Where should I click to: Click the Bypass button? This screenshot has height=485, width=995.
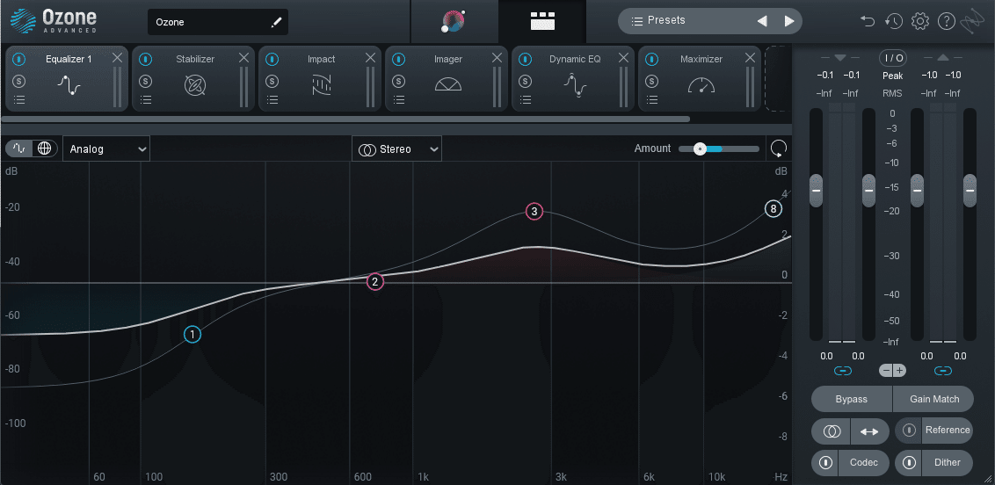pos(852,399)
